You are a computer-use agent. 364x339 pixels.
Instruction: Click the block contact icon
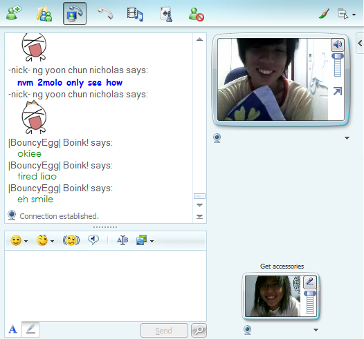197,14
